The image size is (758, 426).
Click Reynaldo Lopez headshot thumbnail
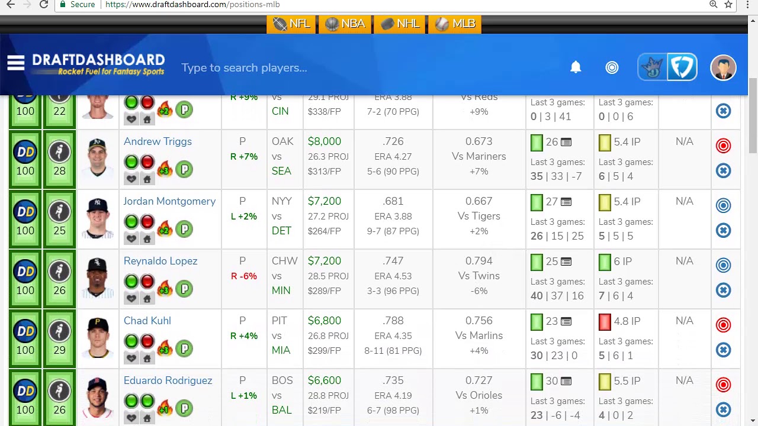(x=97, y=277)
